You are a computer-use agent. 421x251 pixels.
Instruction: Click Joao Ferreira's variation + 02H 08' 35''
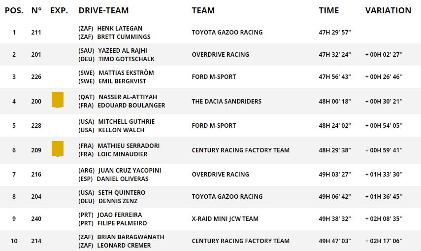click(384, 218)
